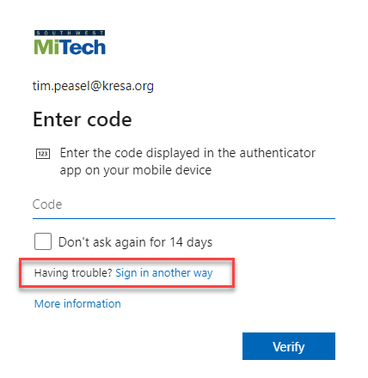Enable the Don't ask again checkbox

click(x=43, y=241)
